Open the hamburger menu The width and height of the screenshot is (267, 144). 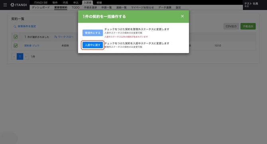[5, 5]
